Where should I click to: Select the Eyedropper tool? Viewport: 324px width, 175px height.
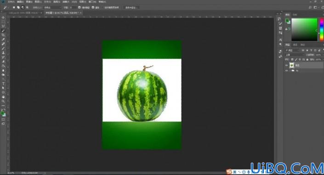point(3,40)
